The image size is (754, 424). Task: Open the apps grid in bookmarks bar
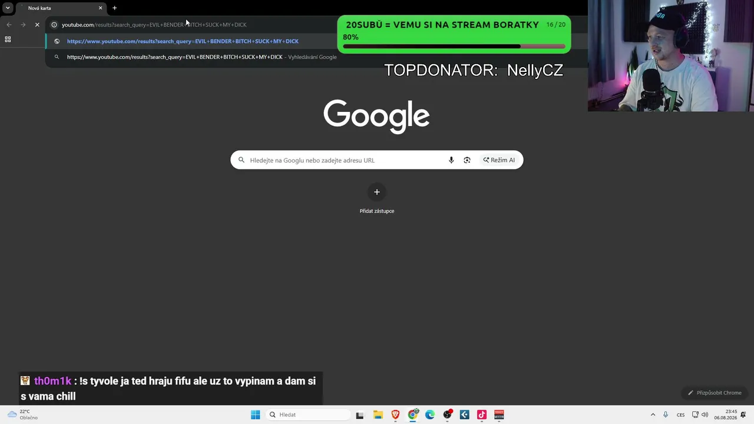(8, 39)
